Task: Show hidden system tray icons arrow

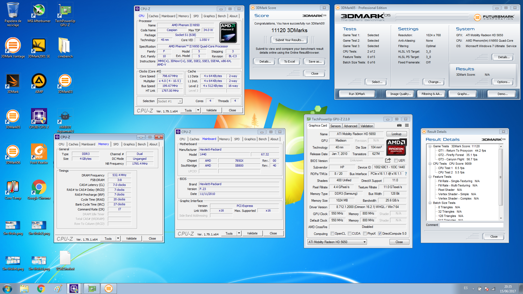Action: (473, 289)
